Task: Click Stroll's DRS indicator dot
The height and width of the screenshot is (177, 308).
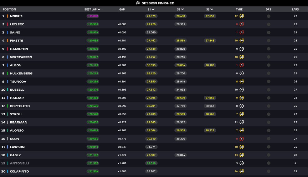Action: [x=269, y=114]
